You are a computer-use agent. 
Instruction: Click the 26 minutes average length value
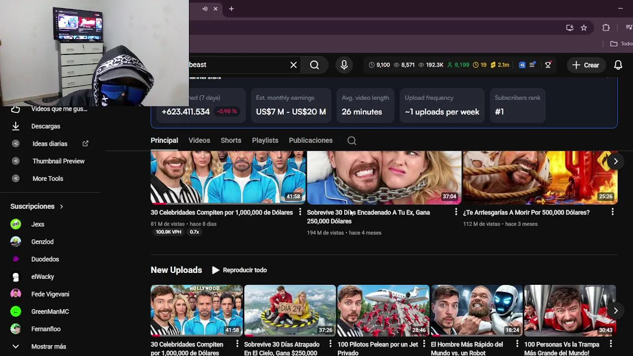pyautogui.click(x=362, y=112)
